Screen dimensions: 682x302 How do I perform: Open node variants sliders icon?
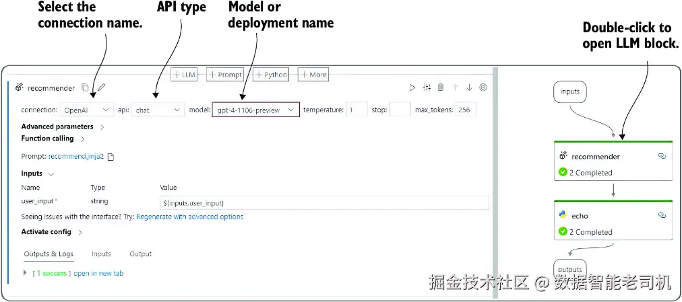(x=427, y=87)
